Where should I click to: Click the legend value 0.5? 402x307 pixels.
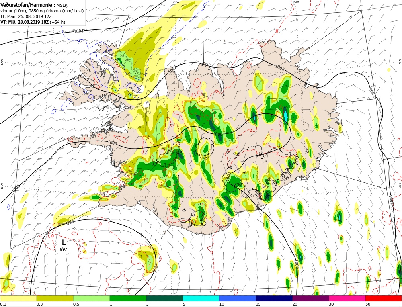click(76, 304)
